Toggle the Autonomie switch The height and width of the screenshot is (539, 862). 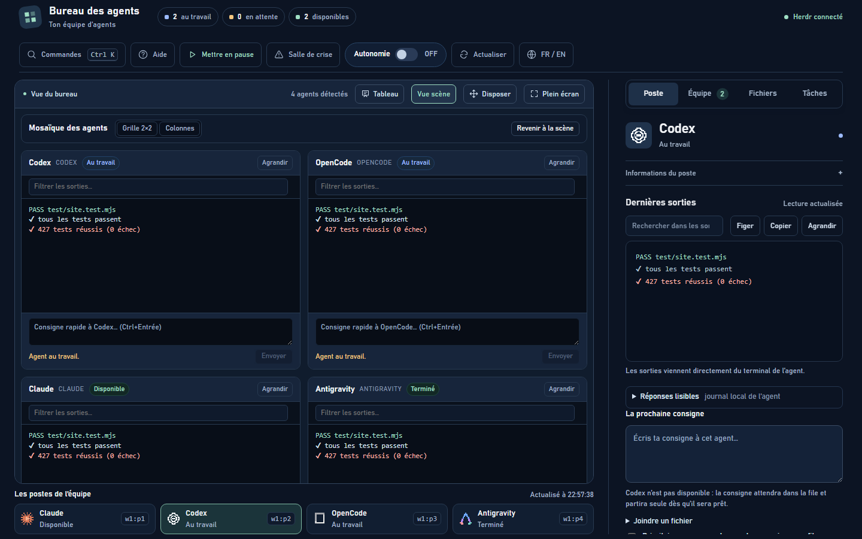coord(406,54)
